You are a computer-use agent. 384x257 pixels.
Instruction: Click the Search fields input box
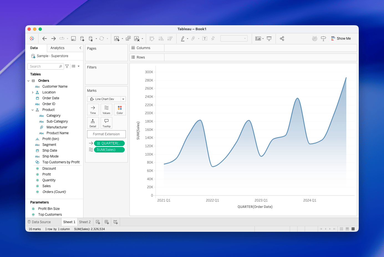(46, 67)
